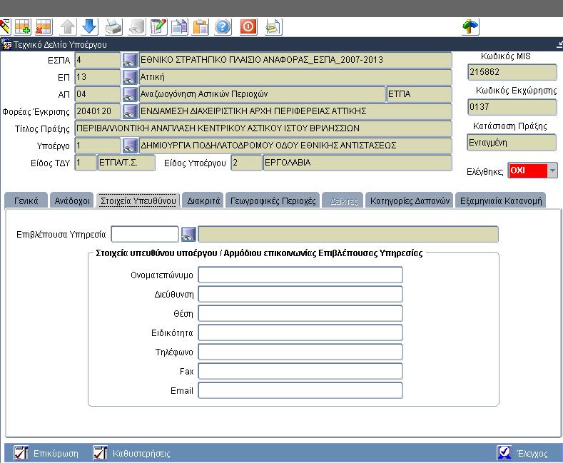The height and width of the screenshot is (463, 563).
Task: Click the ΕΤΠΑ fund field
Action: 419,94
